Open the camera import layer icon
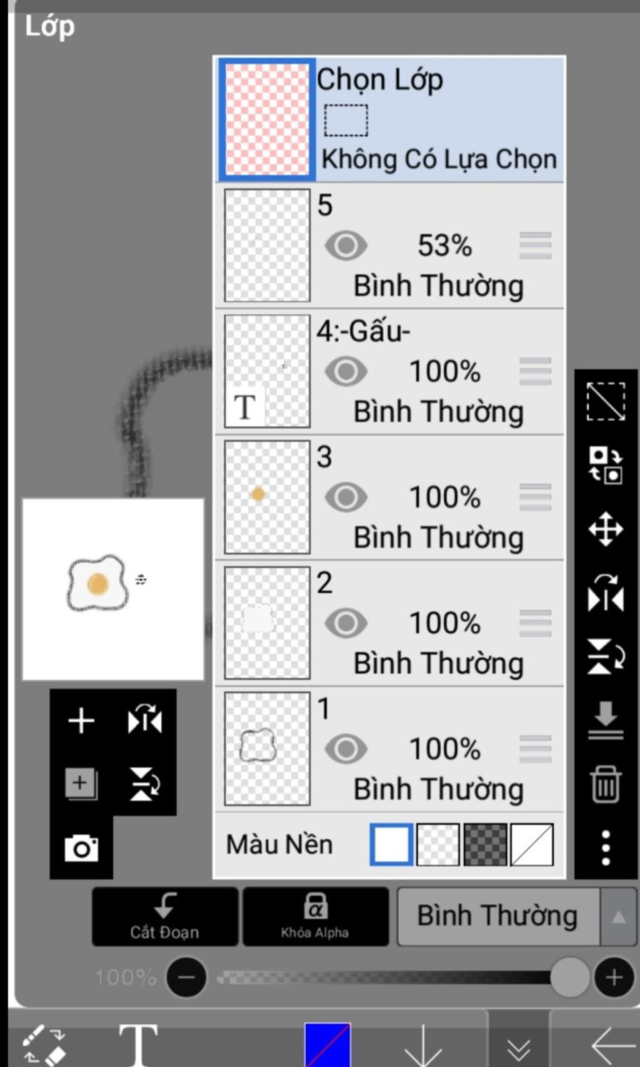 coord(81,848)
